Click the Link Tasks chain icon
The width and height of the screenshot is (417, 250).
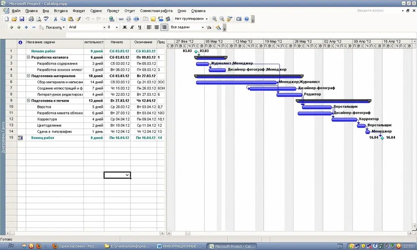[121, 19]
